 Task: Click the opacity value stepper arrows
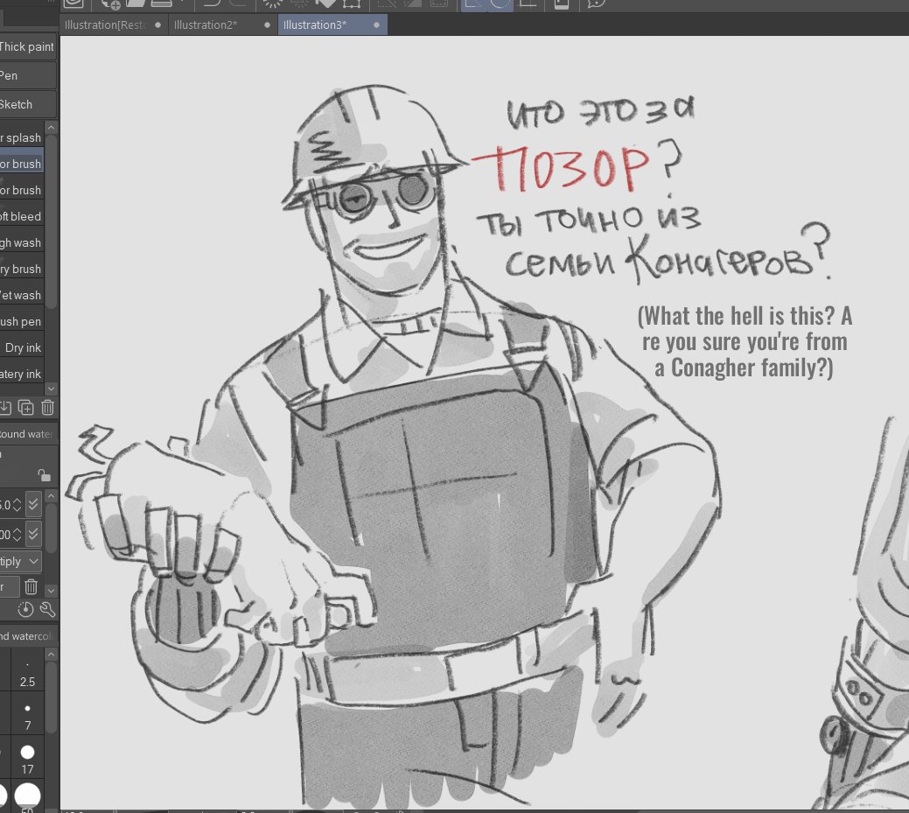[x=17, y=534]
